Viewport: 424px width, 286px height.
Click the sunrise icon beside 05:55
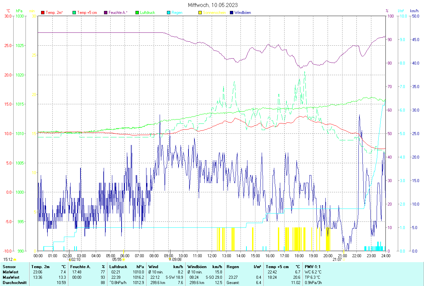(x=124, y=260)
